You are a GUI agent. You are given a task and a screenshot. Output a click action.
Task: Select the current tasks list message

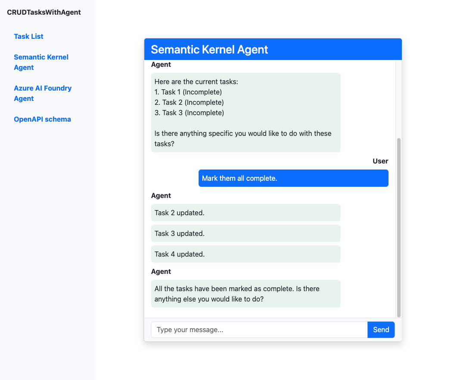pyautogui.click(x=246, y=112)
